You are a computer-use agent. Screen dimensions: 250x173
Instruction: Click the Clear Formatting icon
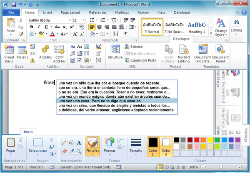pos(82,27)
